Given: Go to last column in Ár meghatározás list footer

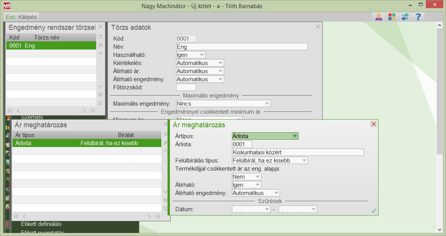Looking at the screenshot, I should (x=157, y=216).
